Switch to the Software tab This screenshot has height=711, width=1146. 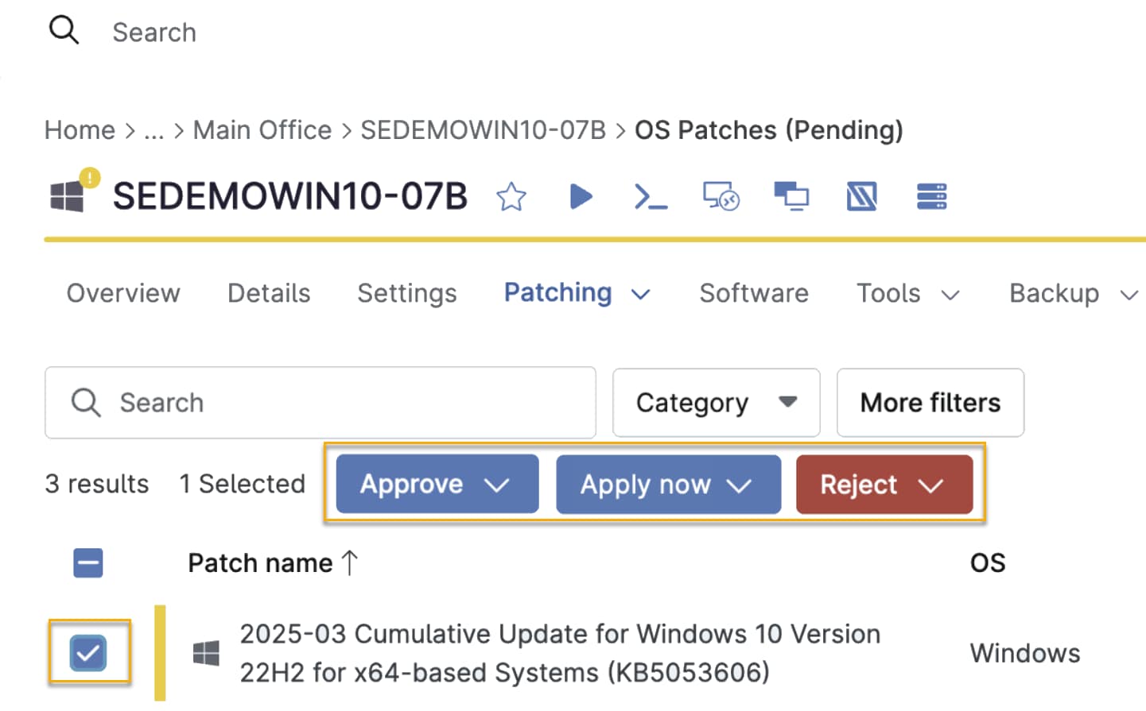click(753, 293)
